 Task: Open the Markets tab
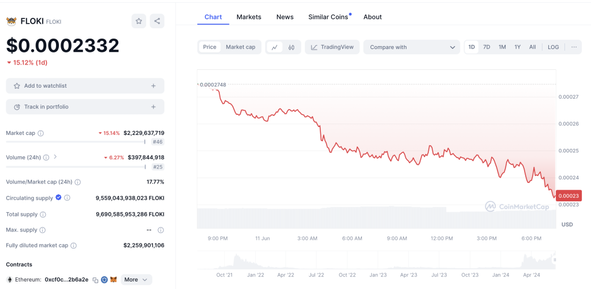point(249,17)
